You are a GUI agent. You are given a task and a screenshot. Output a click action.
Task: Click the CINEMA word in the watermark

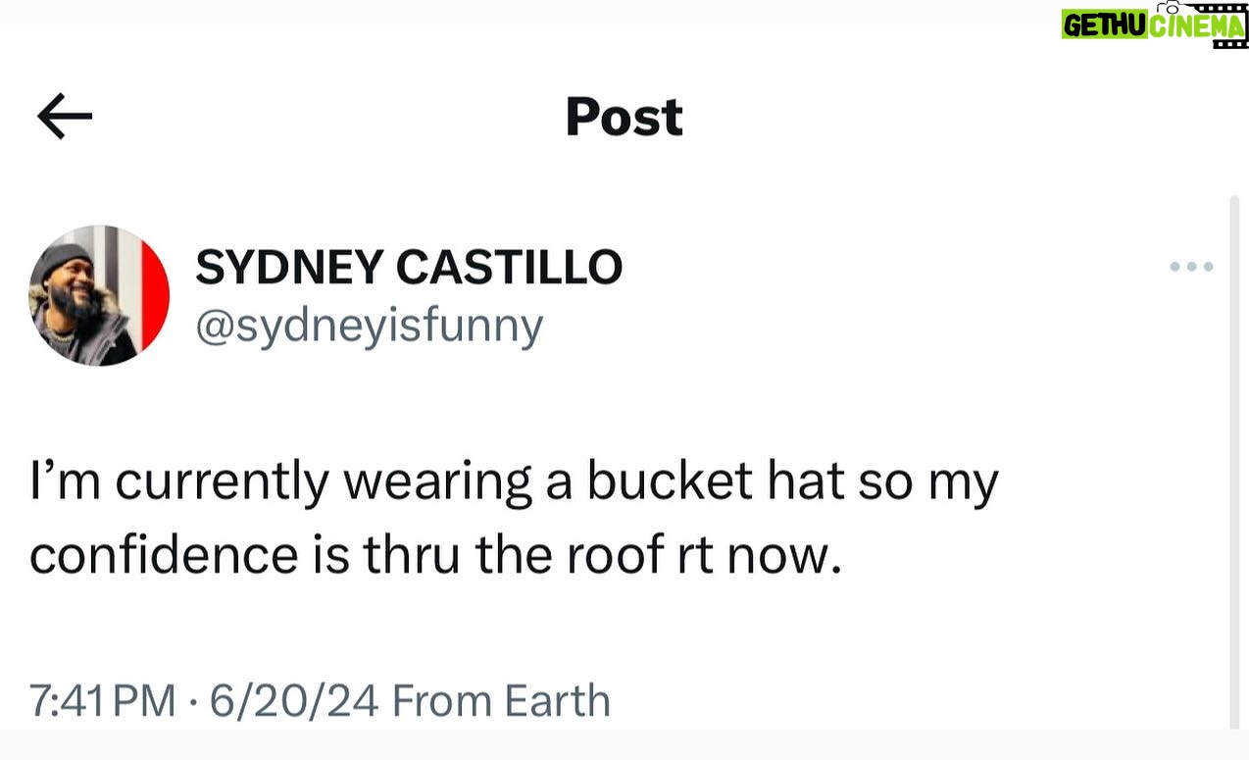(x=1197, y=25)
